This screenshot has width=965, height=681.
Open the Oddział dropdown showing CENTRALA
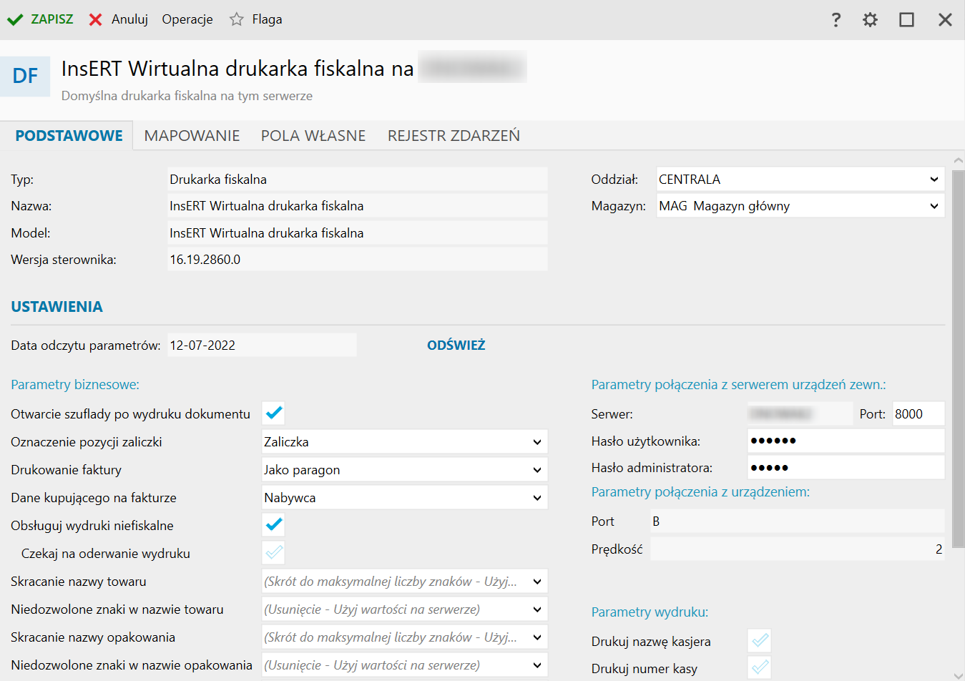(x=800, y=179)
